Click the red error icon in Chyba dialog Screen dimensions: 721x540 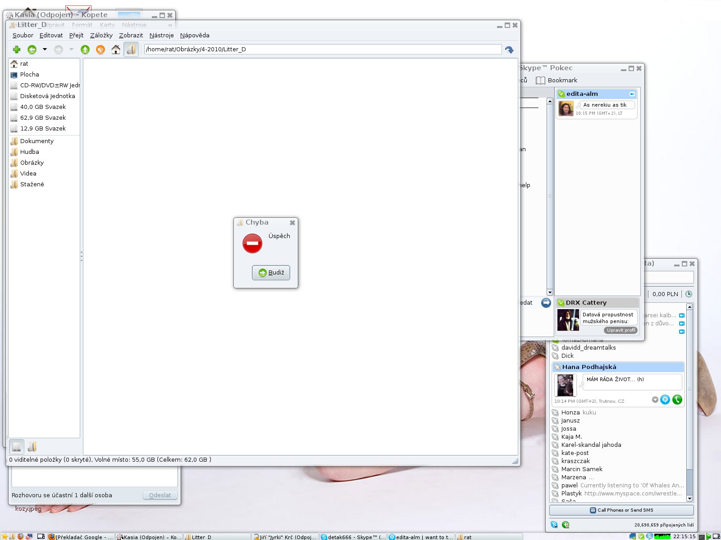(x=252, y=243)
